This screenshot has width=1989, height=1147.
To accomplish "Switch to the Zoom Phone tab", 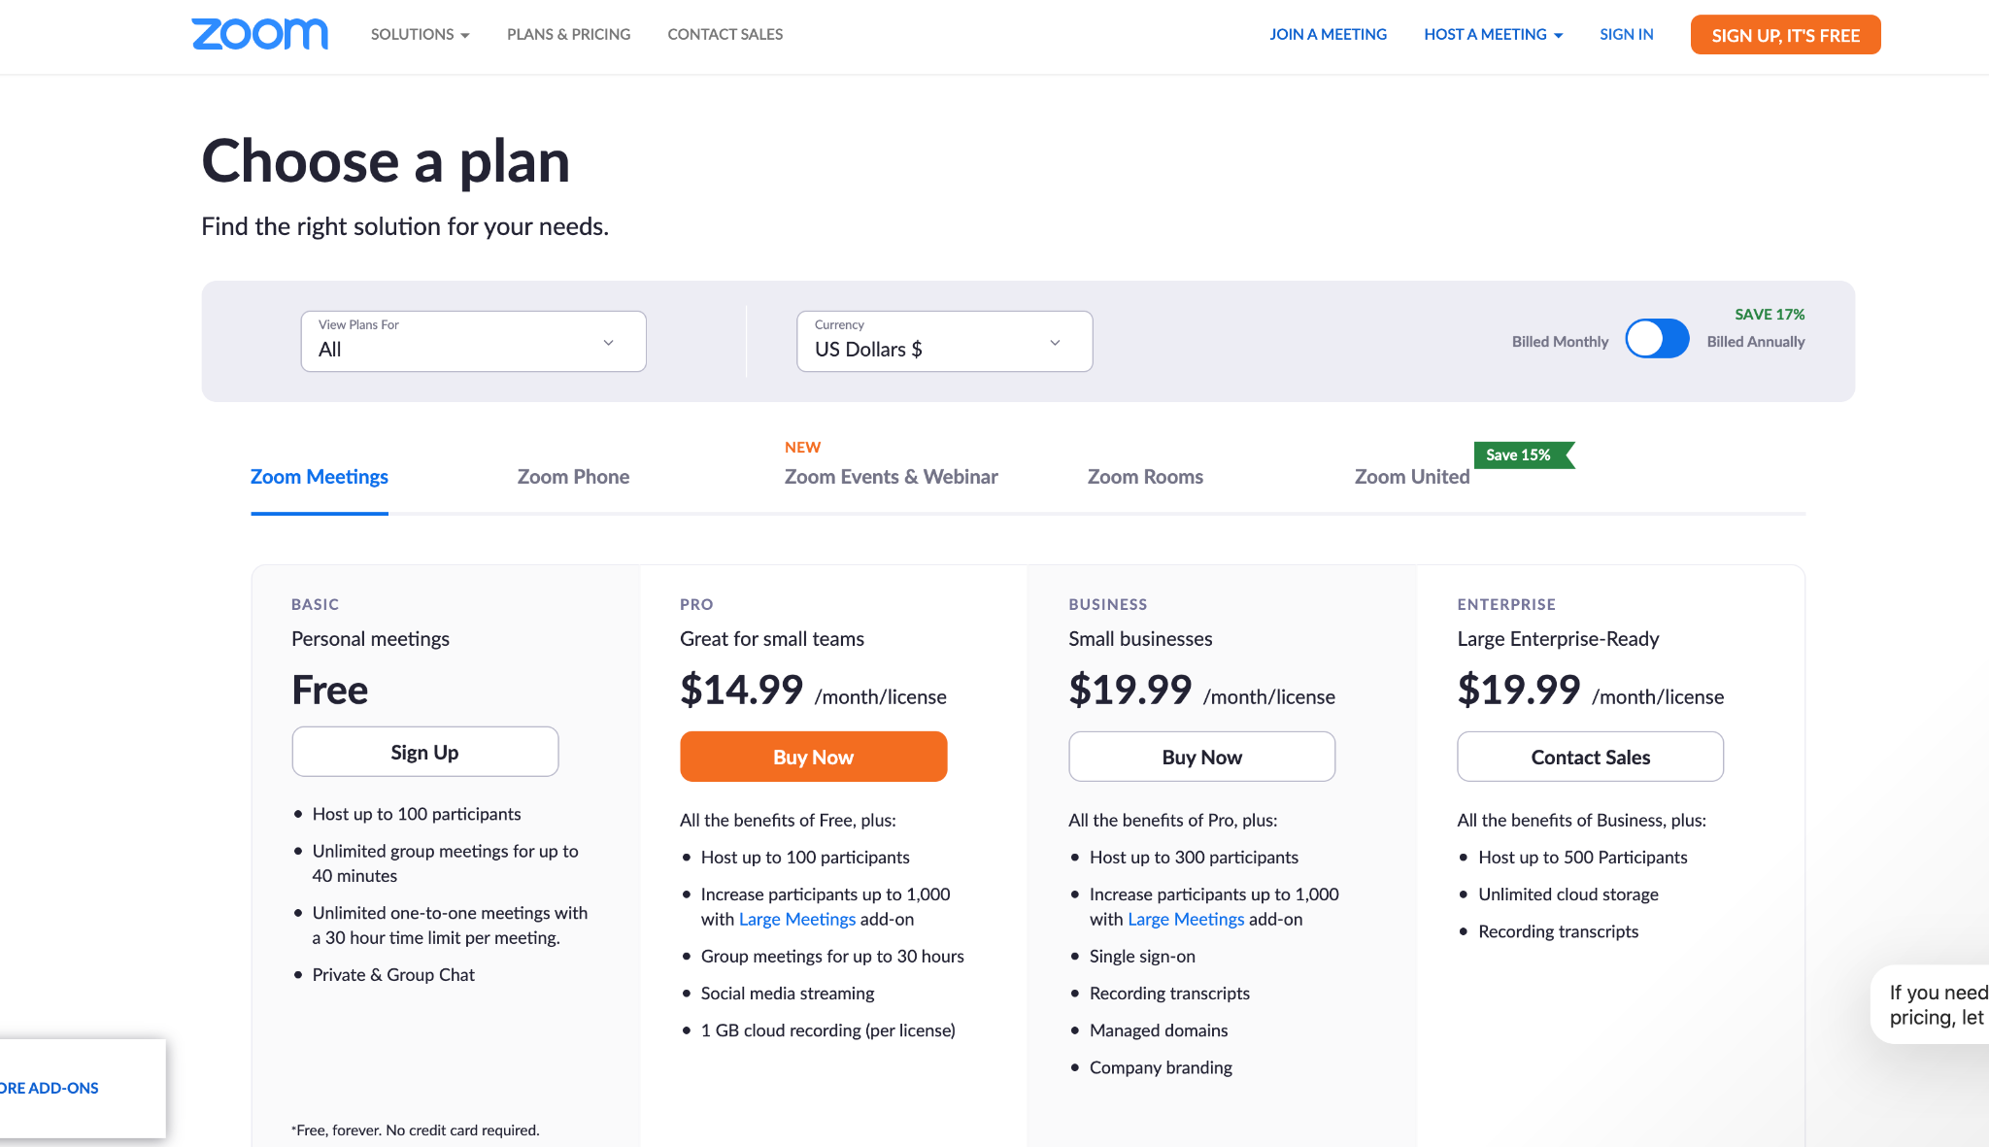I will (573, 477).
